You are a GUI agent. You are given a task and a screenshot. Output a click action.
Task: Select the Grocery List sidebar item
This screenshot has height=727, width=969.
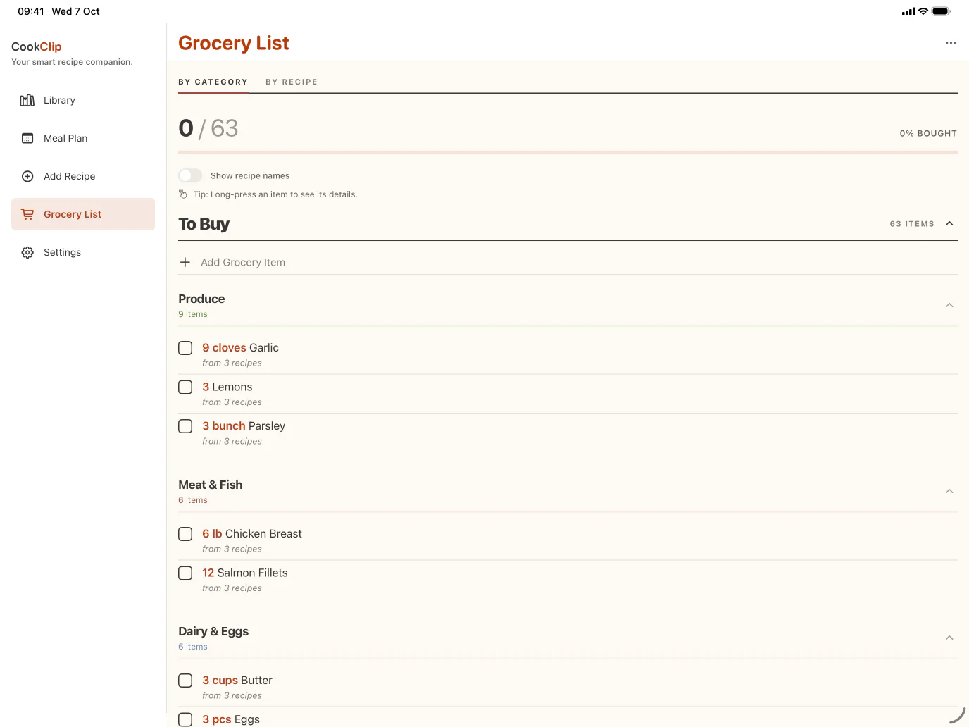coord(83,214)
